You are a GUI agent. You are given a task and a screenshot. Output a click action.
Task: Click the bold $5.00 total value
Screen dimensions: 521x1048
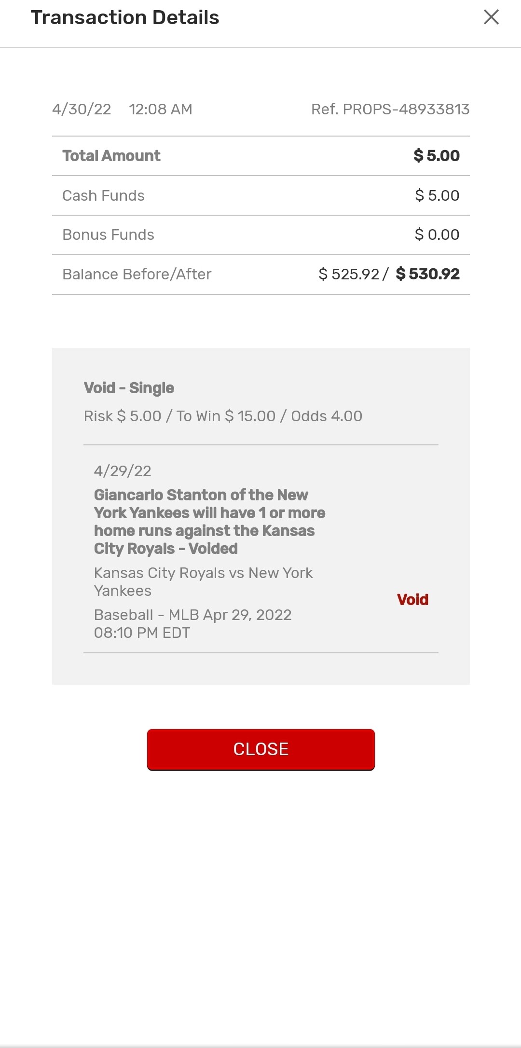[x=437, y=156]
